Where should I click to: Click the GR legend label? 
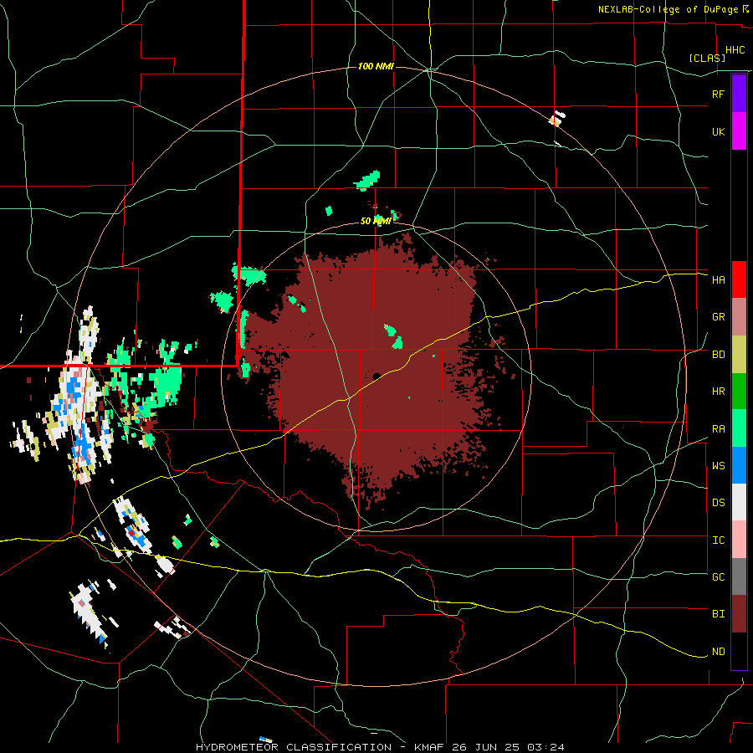click(x=719, y=317)
